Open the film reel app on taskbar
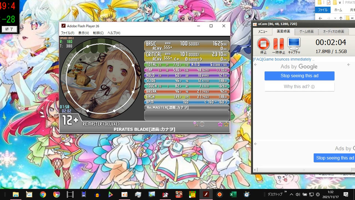 [x=70, y=194]
